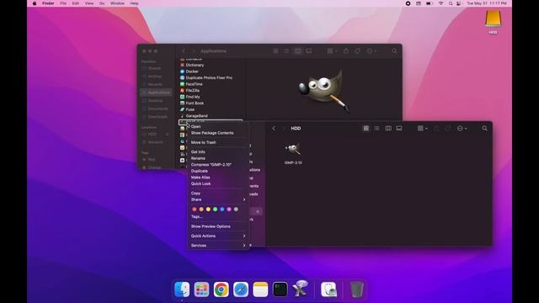
Task: Click icon view in Applications window toolbar
Action: click(x=275, y=51)
